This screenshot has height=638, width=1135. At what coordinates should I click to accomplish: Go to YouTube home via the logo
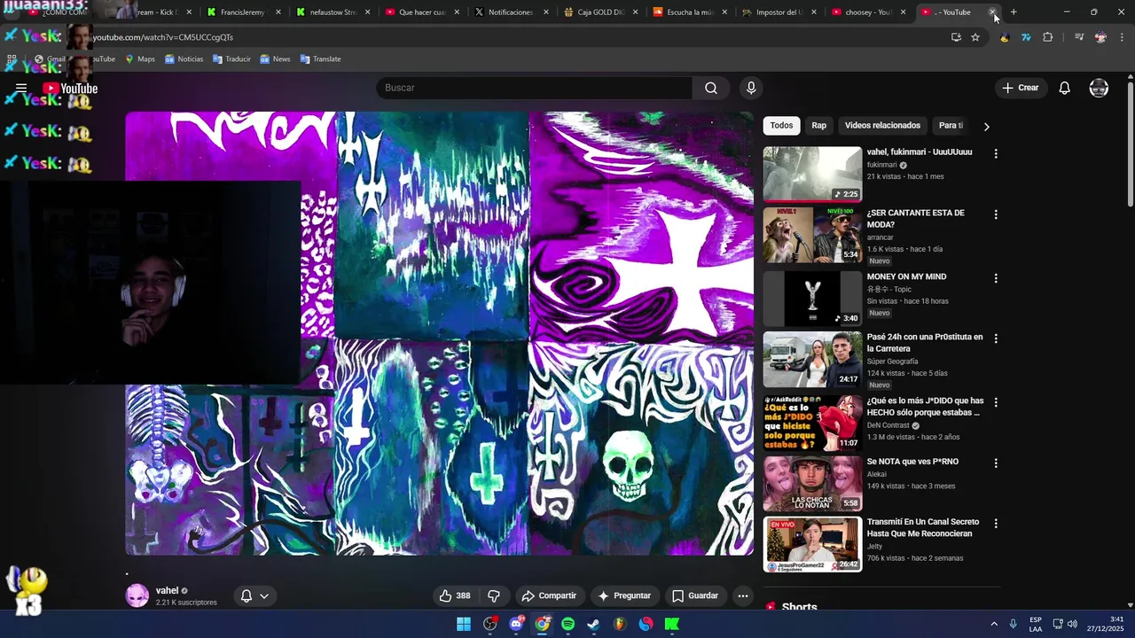[x=70, y=88]
